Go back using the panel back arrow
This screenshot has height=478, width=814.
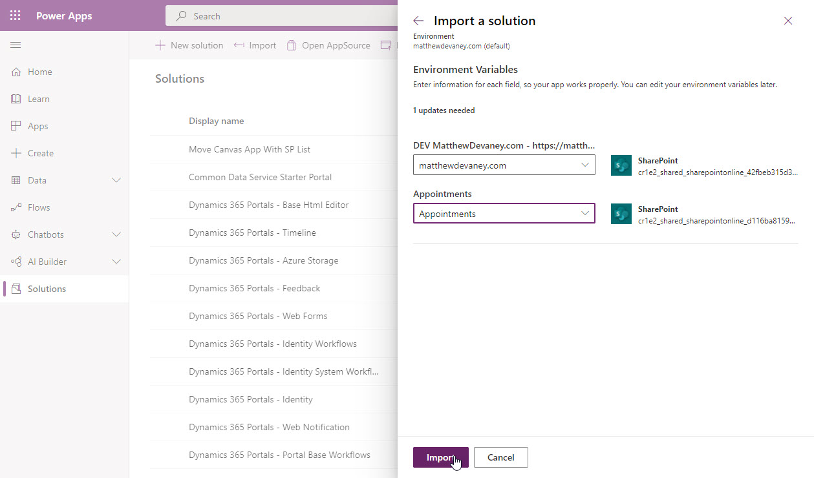(x=418, y=20)
